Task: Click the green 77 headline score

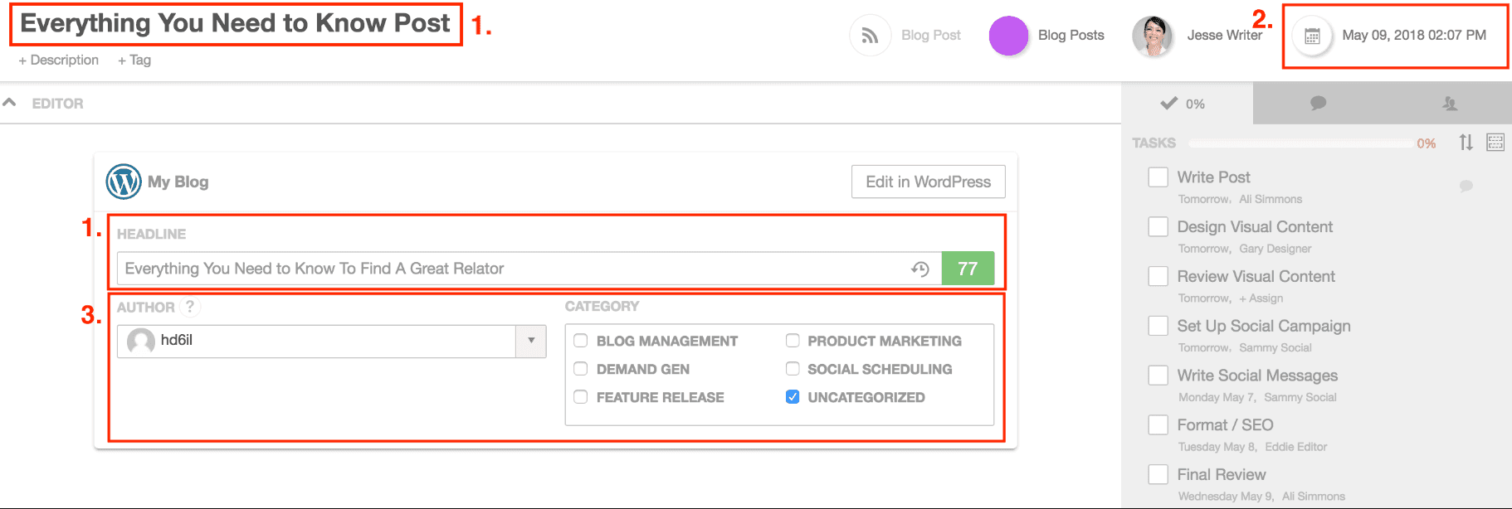Action: [968, 269]
